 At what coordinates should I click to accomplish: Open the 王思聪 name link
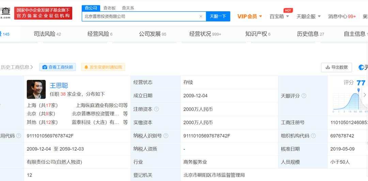click(59, 85)
